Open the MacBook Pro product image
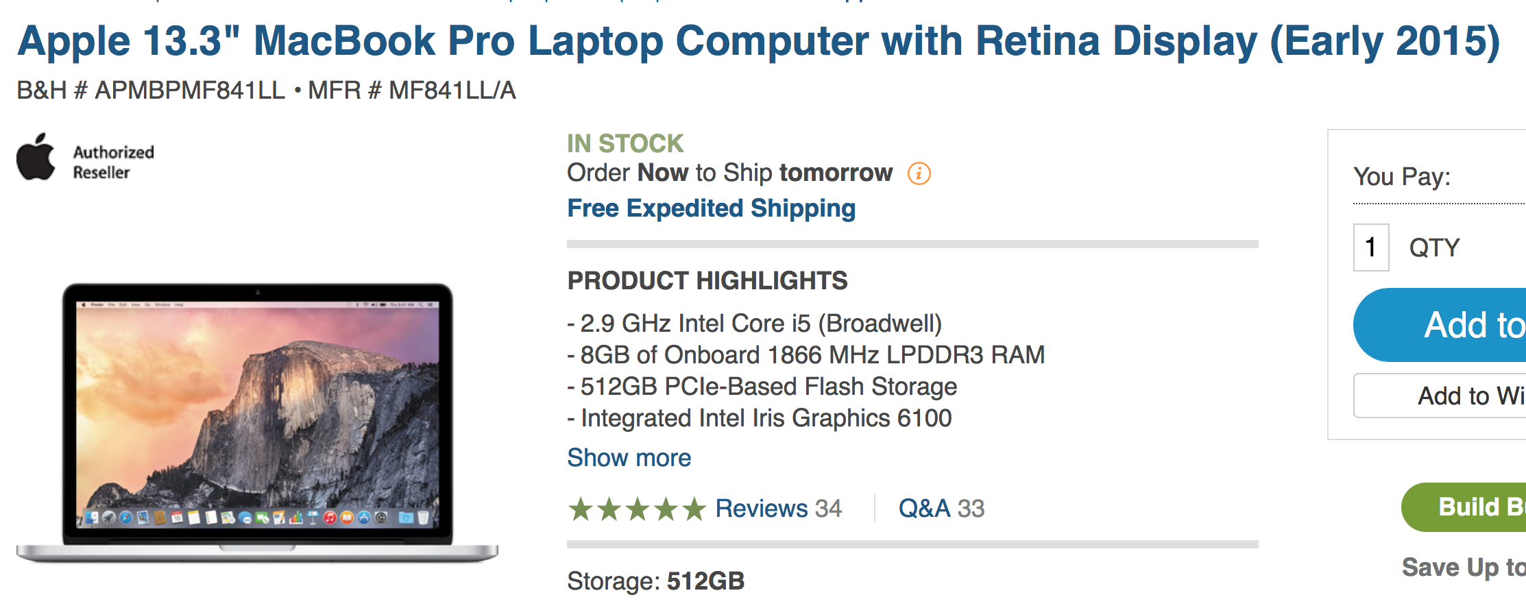Screen dimensions: 1526x606 [x=257, y=422]
